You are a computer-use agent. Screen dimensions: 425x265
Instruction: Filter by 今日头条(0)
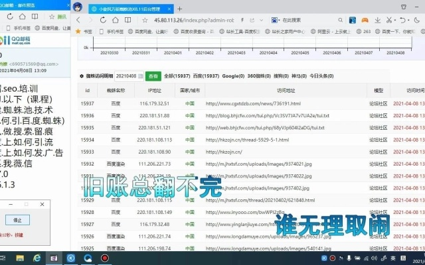coord(321,76)
